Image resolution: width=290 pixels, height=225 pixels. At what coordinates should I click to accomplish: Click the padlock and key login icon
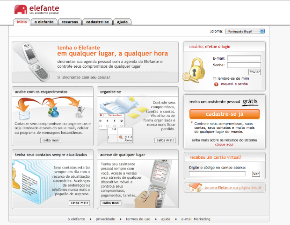pos(194,70)
